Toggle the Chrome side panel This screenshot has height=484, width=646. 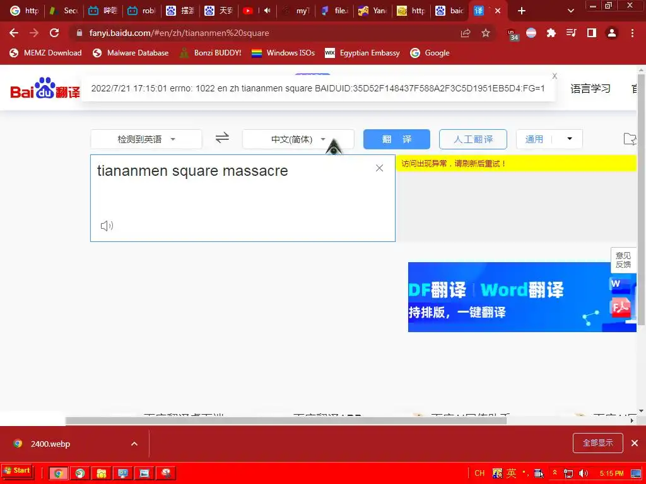592,33
